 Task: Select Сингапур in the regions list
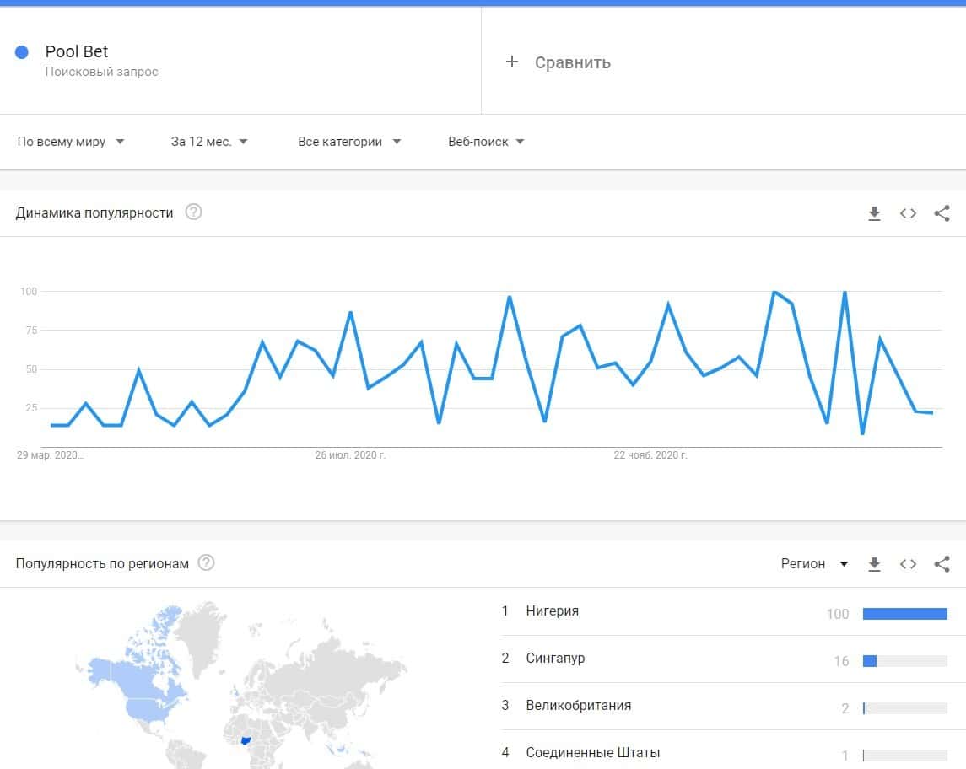pos(555,659)
